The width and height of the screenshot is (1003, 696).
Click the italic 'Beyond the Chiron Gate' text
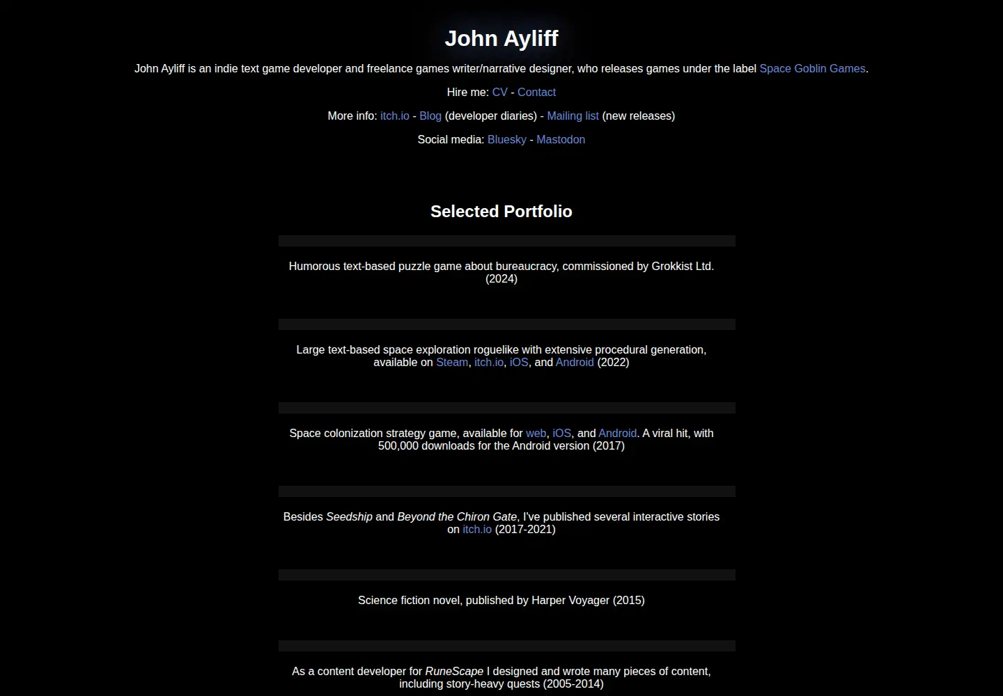click(x=457, y=516)
